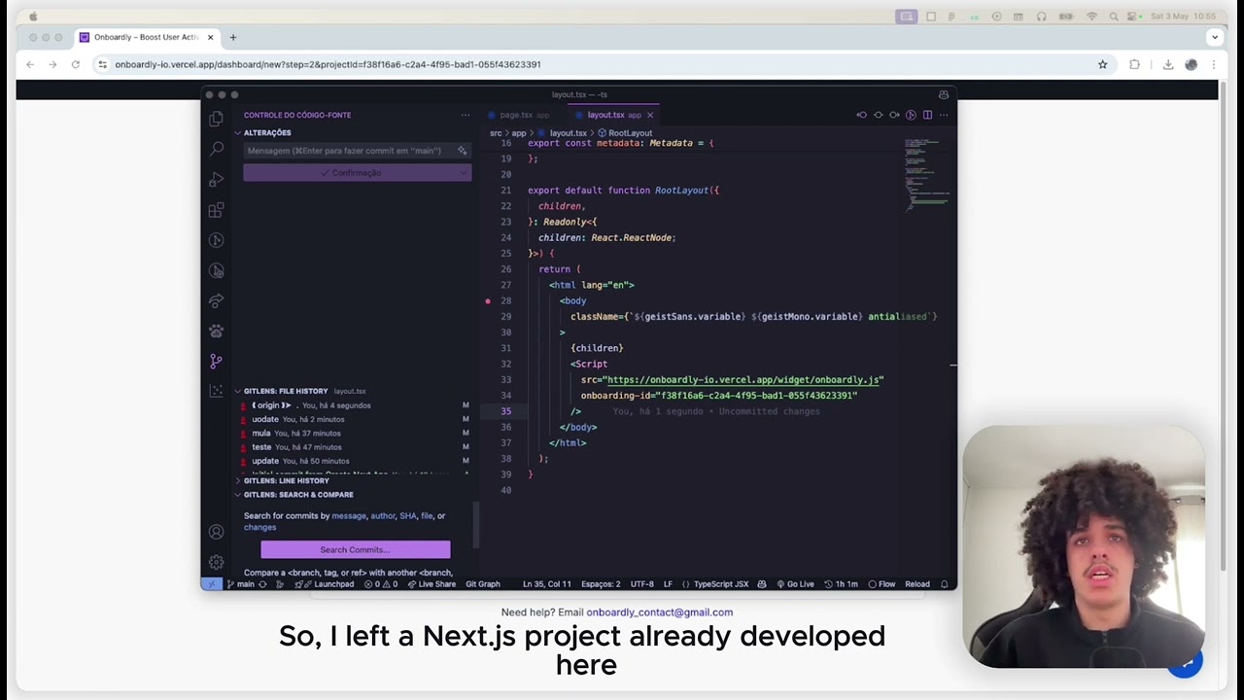The height and width of the screenshot is (700, 1244).
Task: Click the middle open changes icon in editor toolbar
Action: point(879,115)
